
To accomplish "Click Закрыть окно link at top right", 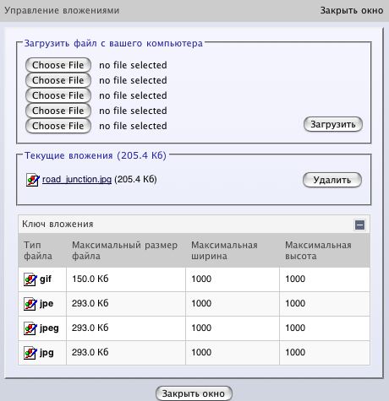I will (352, 10).
